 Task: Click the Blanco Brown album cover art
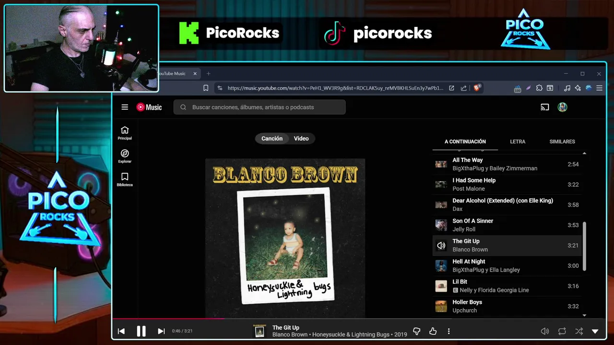point(285,238)
